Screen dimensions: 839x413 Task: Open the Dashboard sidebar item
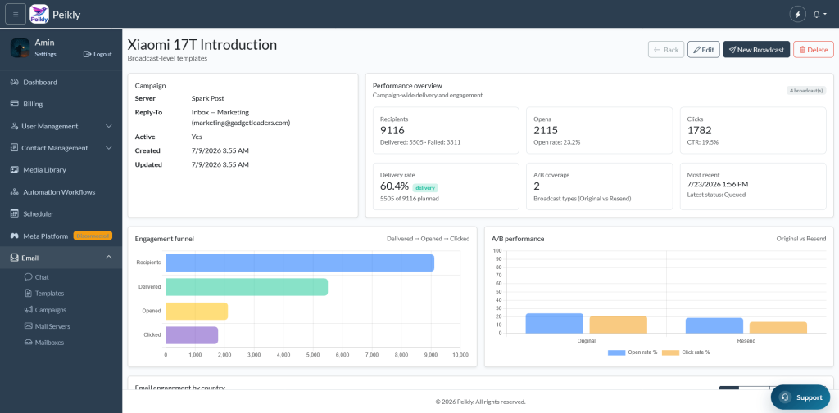(61, 83)
